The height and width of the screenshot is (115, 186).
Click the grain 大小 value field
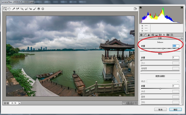click(176, 63)
